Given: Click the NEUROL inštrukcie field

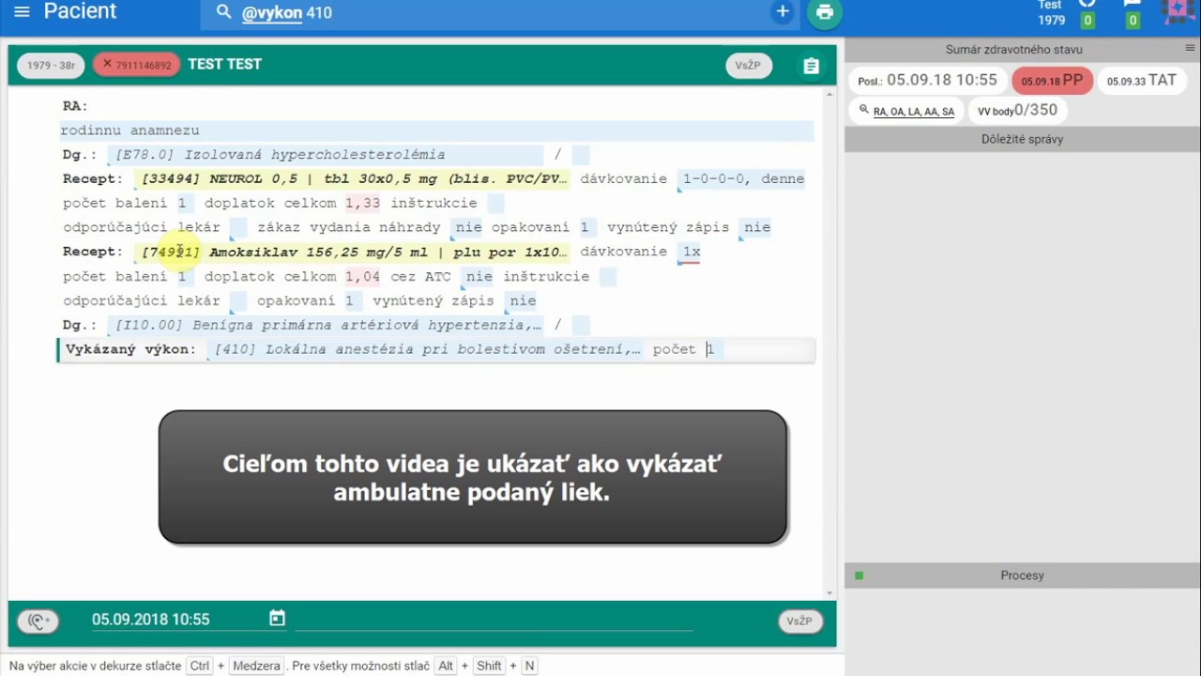Looking at the screenshot, I should (x=495, y=204).
